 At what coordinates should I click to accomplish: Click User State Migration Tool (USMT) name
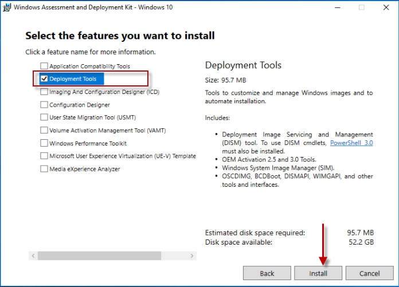(x=93, y=117)
